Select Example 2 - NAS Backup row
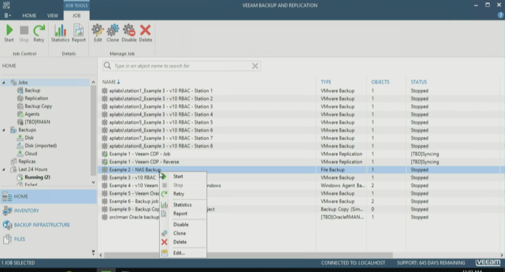 point(299,170)
